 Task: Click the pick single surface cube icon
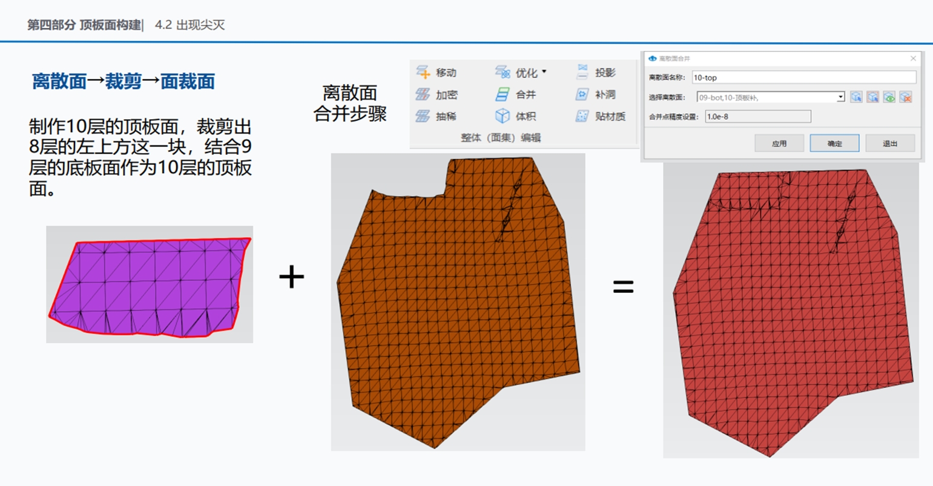(856, 97)
